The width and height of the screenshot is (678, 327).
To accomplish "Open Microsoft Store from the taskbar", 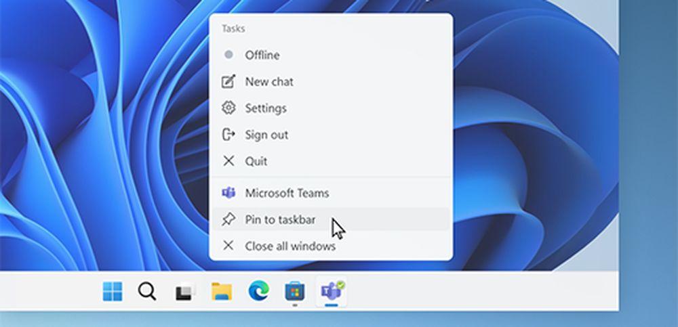I will coord(294,292).
